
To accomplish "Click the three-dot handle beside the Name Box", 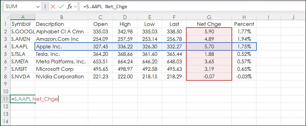I will click(45, 6).
